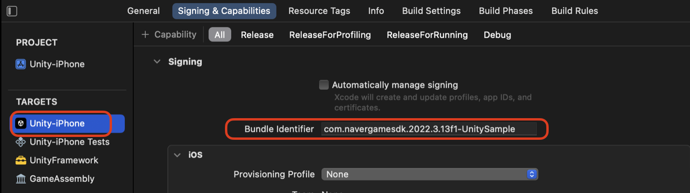Toggle the sidebar panel icon

(x=12, y=11)
